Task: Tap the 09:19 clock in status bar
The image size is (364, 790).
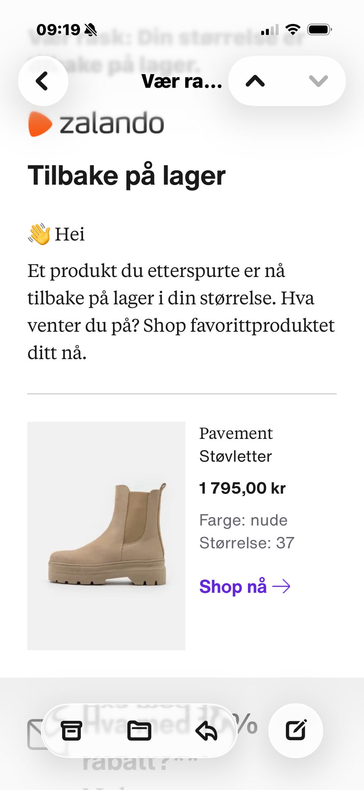Action: pos(58,30)
